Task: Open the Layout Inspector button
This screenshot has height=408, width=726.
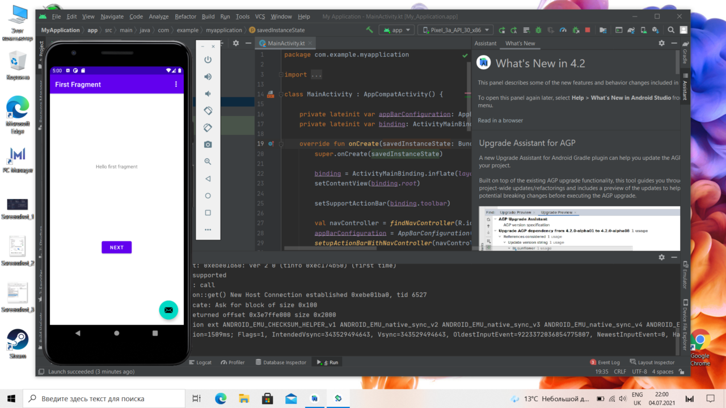Action: 652,362
